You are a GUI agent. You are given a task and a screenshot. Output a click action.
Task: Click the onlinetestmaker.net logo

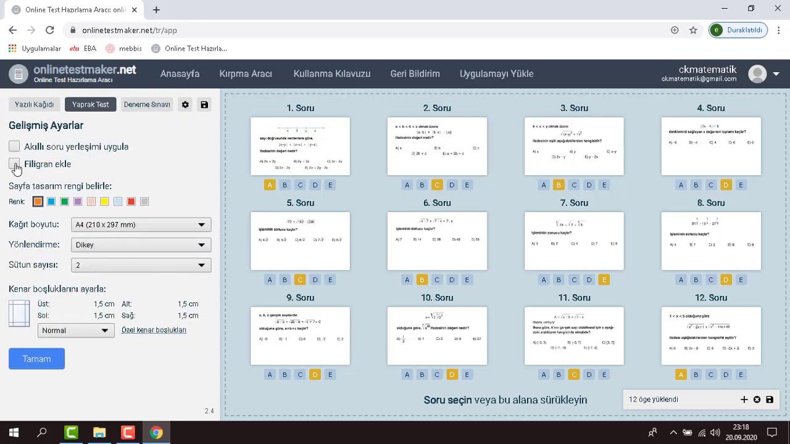[72, 73]
